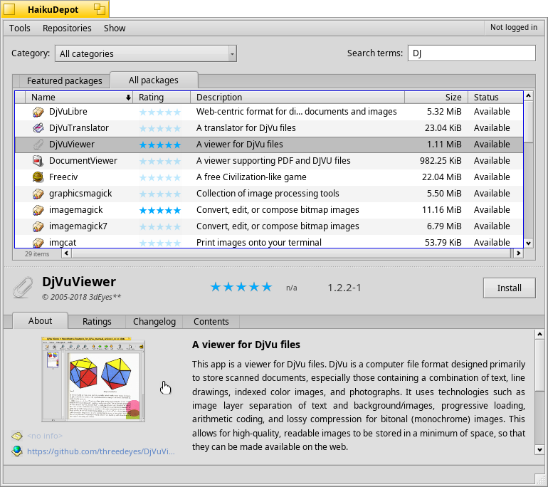Click the DjVuLibre package icon
Screen dimensions: 548x487
point(38,112)
